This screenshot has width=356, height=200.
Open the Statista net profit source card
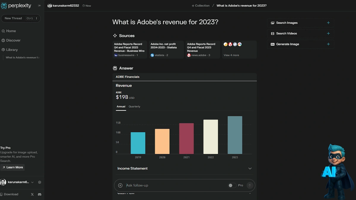pyautogui.click(x=166, y=49)
